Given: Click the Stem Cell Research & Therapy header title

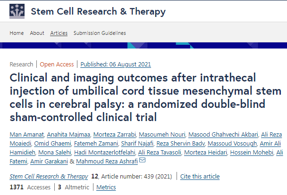Looking at the screenshot, I should [x=98, y=11].
